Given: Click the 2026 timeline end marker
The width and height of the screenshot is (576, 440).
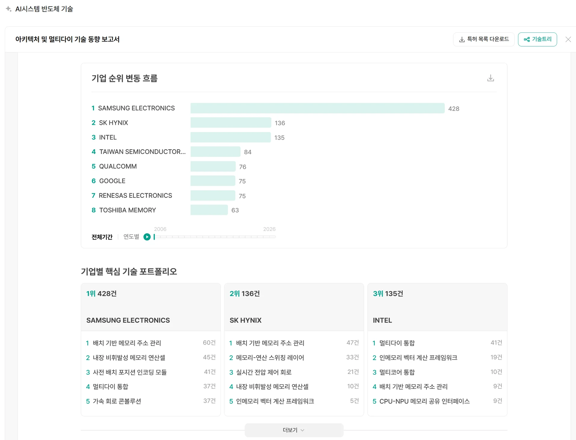Looking at the screenshot, I should pos(269,229).
